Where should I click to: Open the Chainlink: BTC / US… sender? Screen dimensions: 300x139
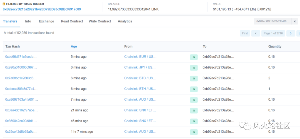coord(140,78)
